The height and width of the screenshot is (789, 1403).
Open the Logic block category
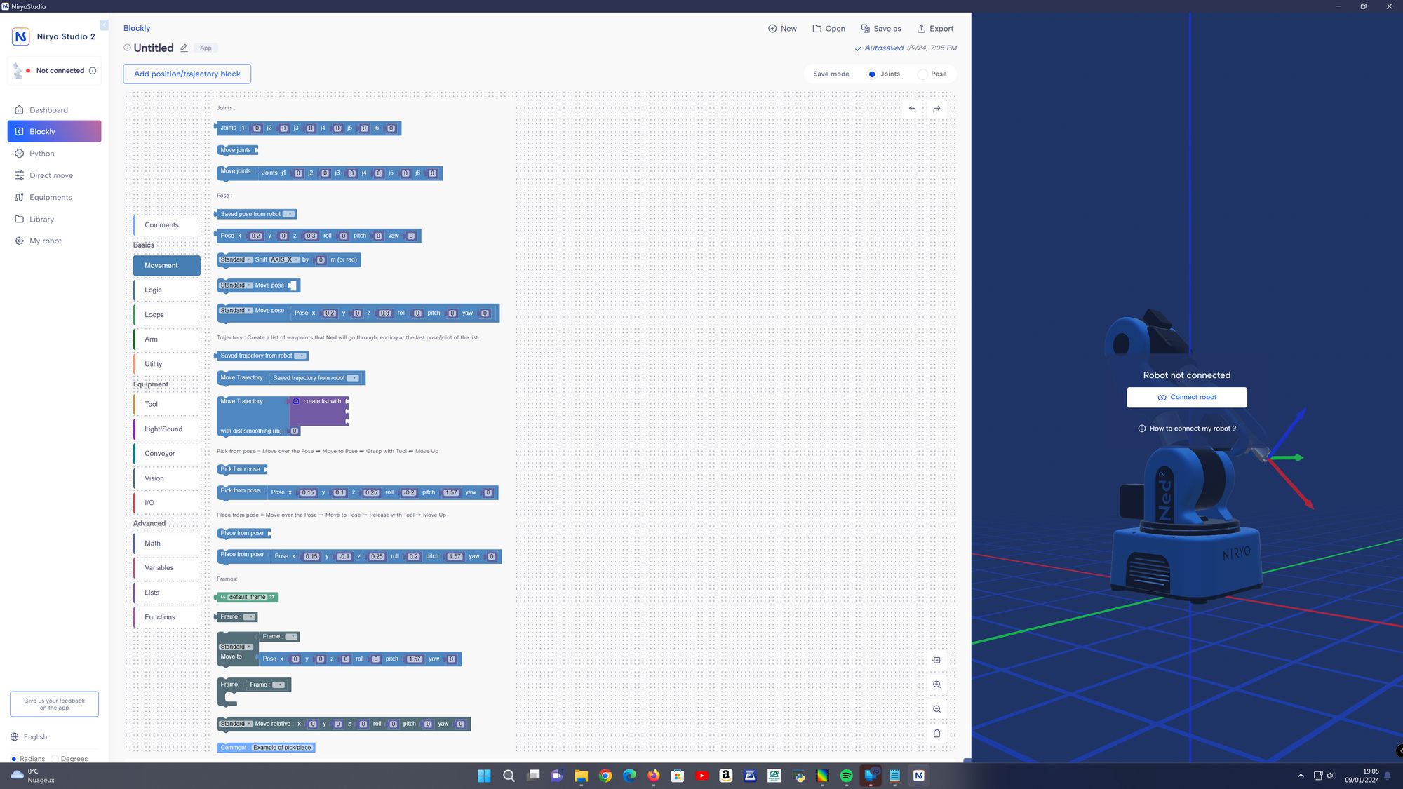pos(167,290)
